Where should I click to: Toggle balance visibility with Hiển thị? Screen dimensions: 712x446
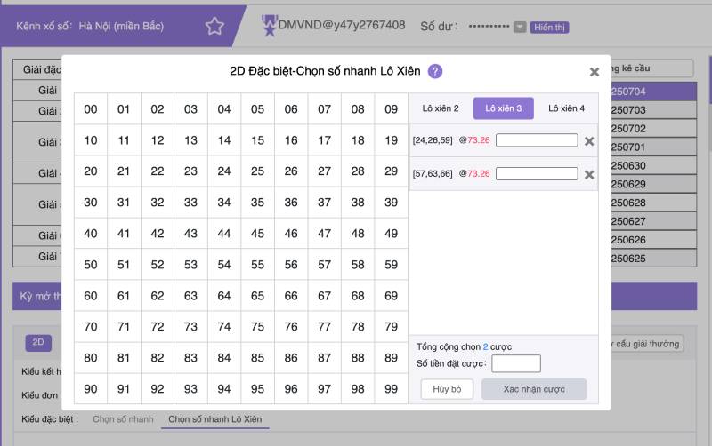[549, 27]
